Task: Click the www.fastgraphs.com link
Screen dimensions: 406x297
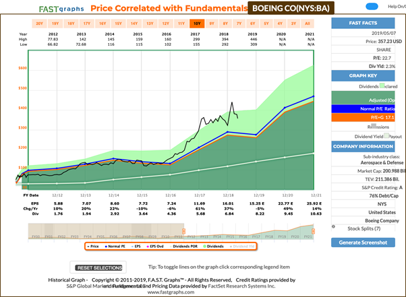Action: click(171, 292)
